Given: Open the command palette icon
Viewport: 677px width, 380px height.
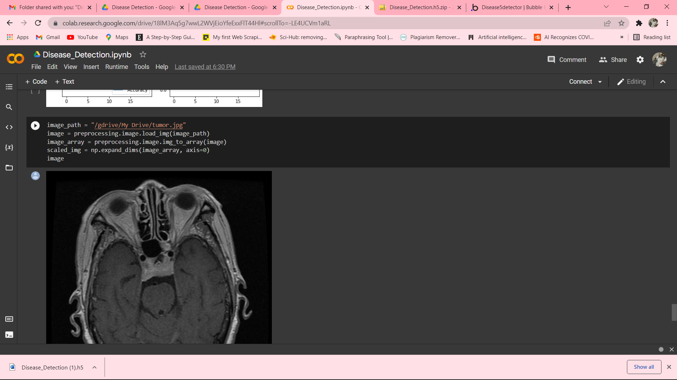Looking at the screenshot, I should point(9,319).
